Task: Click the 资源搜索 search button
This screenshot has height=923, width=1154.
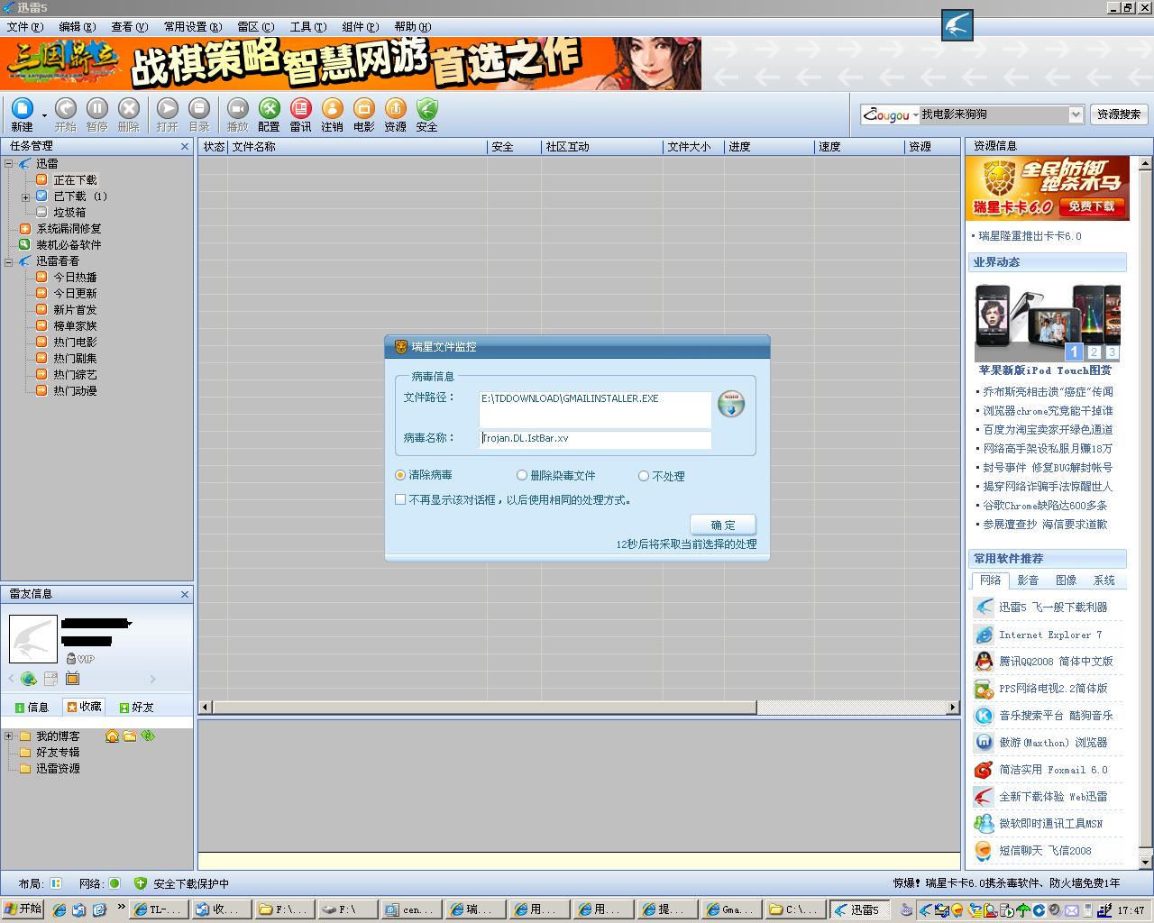Action: pos(1119,114)
